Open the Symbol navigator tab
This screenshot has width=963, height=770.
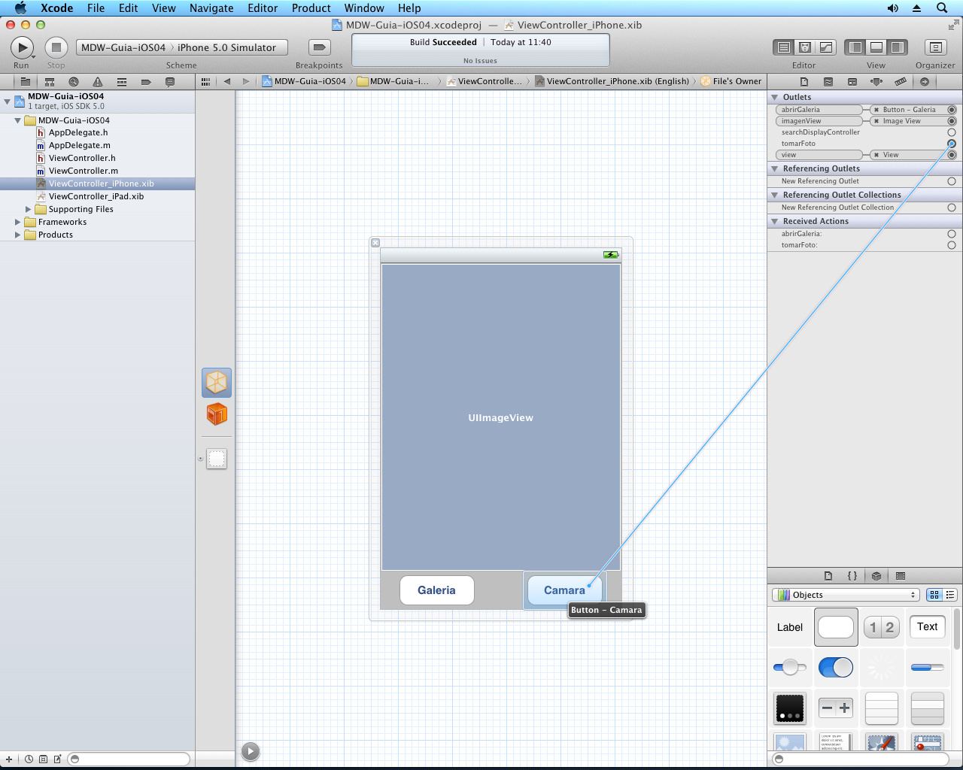tap(50, 81)
